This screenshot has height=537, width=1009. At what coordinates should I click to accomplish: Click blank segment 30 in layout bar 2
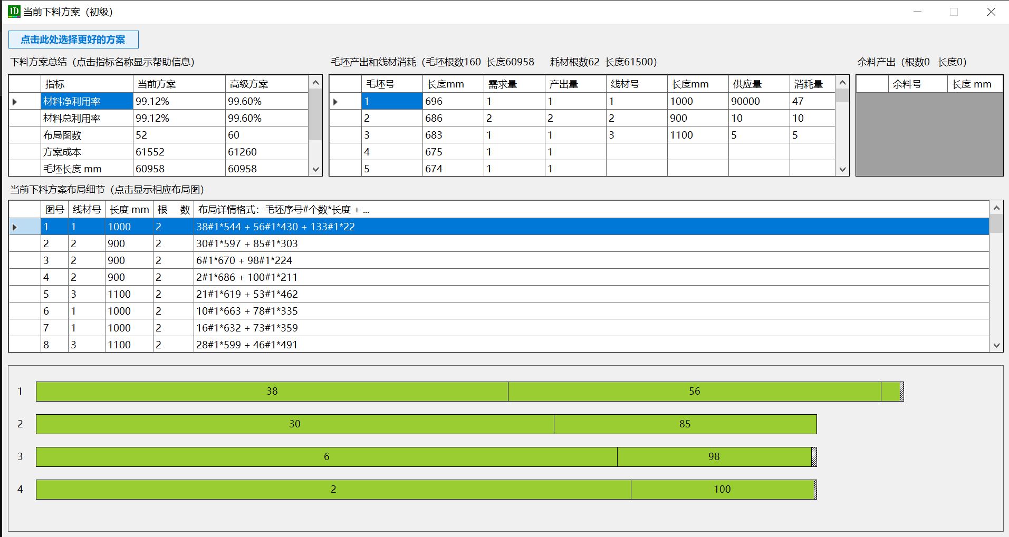point(295,424)
